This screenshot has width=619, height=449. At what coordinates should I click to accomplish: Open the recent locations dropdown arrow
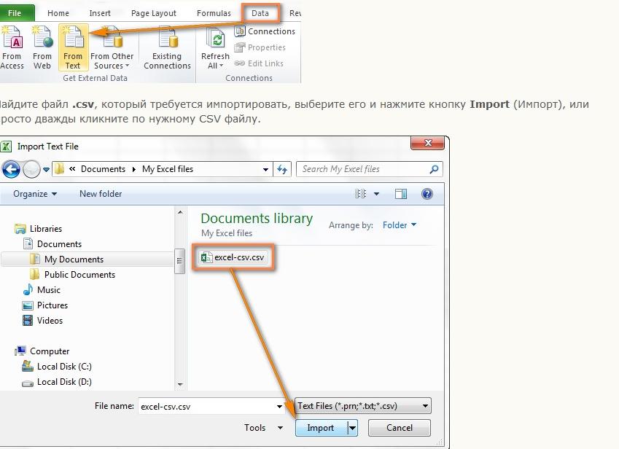click(46, 170)
